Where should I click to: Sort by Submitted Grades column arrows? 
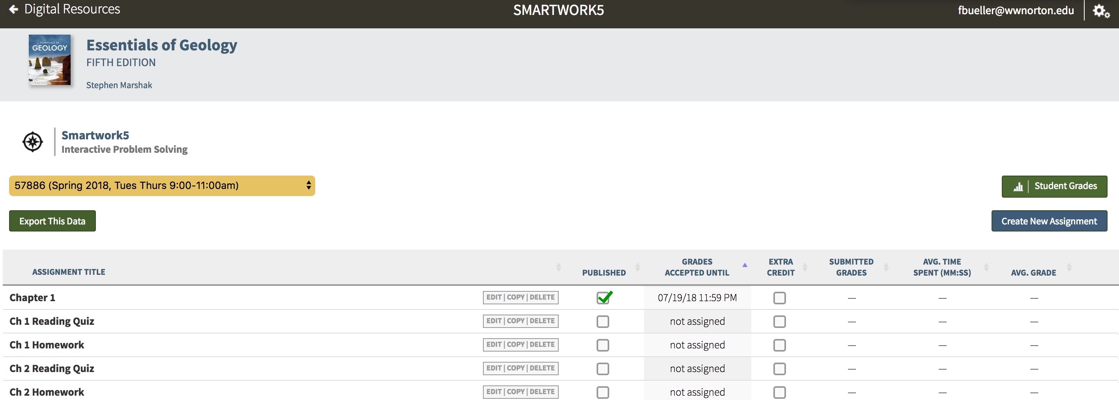pyautogui.click(x=886, y=267)
